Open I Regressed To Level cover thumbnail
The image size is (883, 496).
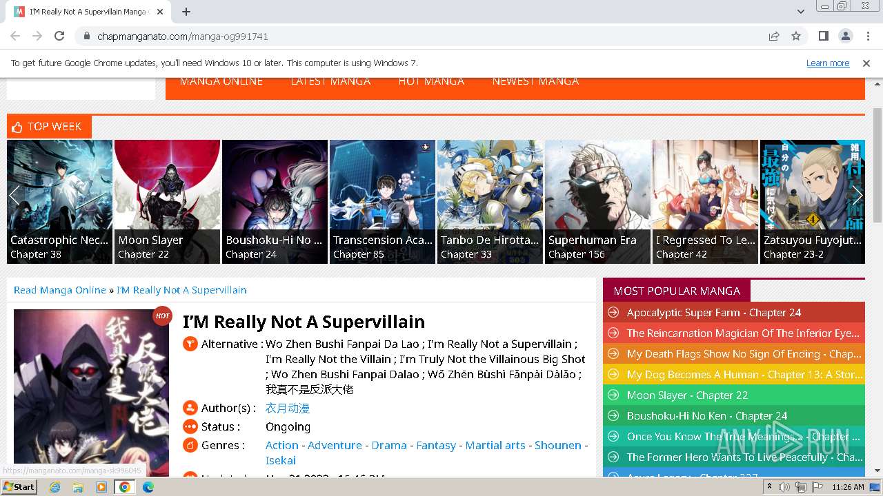click(705, 202)
